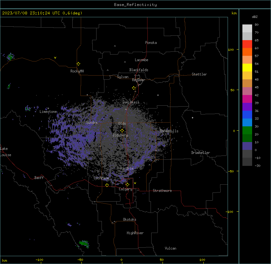Click the Strathmore town label
This screenshot has width=271, height=264.
[x=162, y=191]
